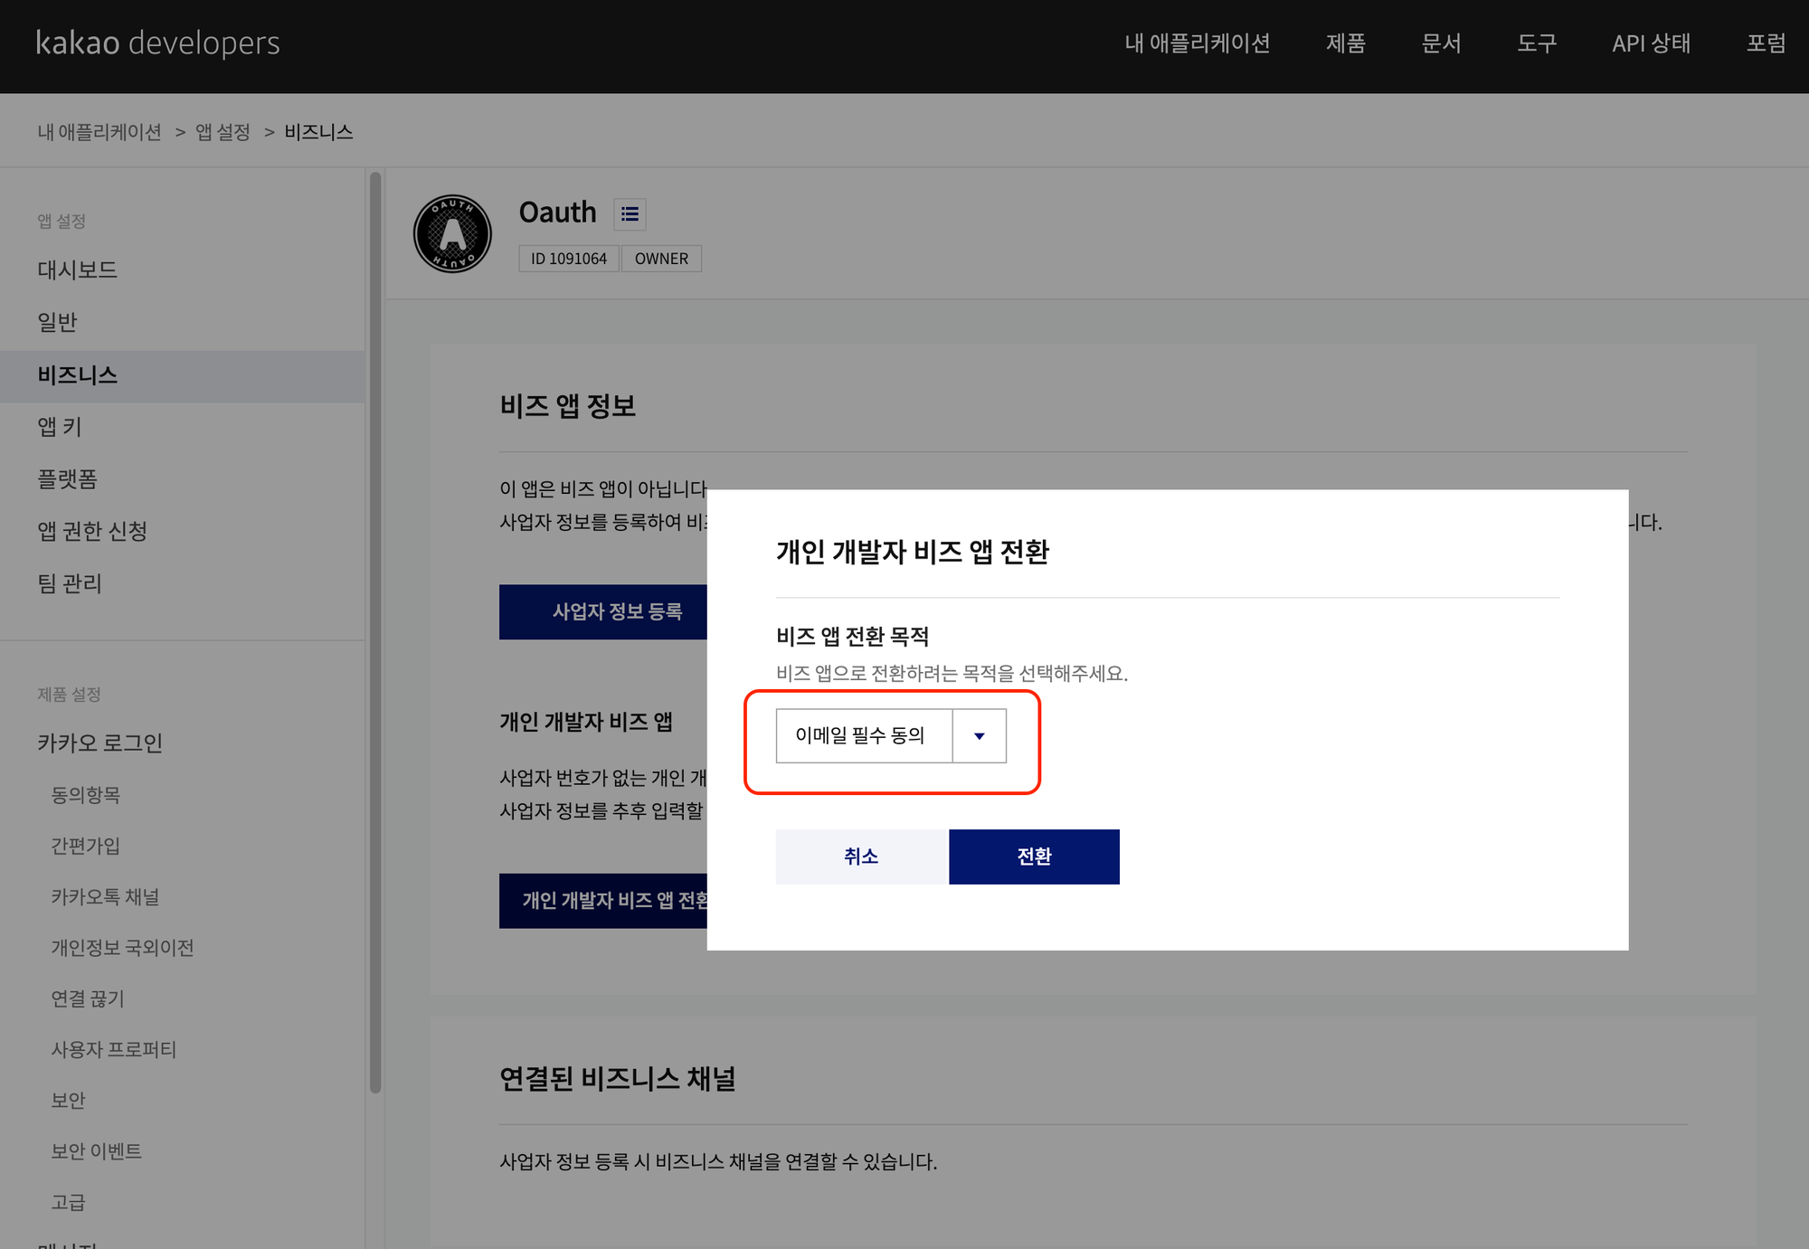Select 대시보드 in the sidebar

pos(78,270)
